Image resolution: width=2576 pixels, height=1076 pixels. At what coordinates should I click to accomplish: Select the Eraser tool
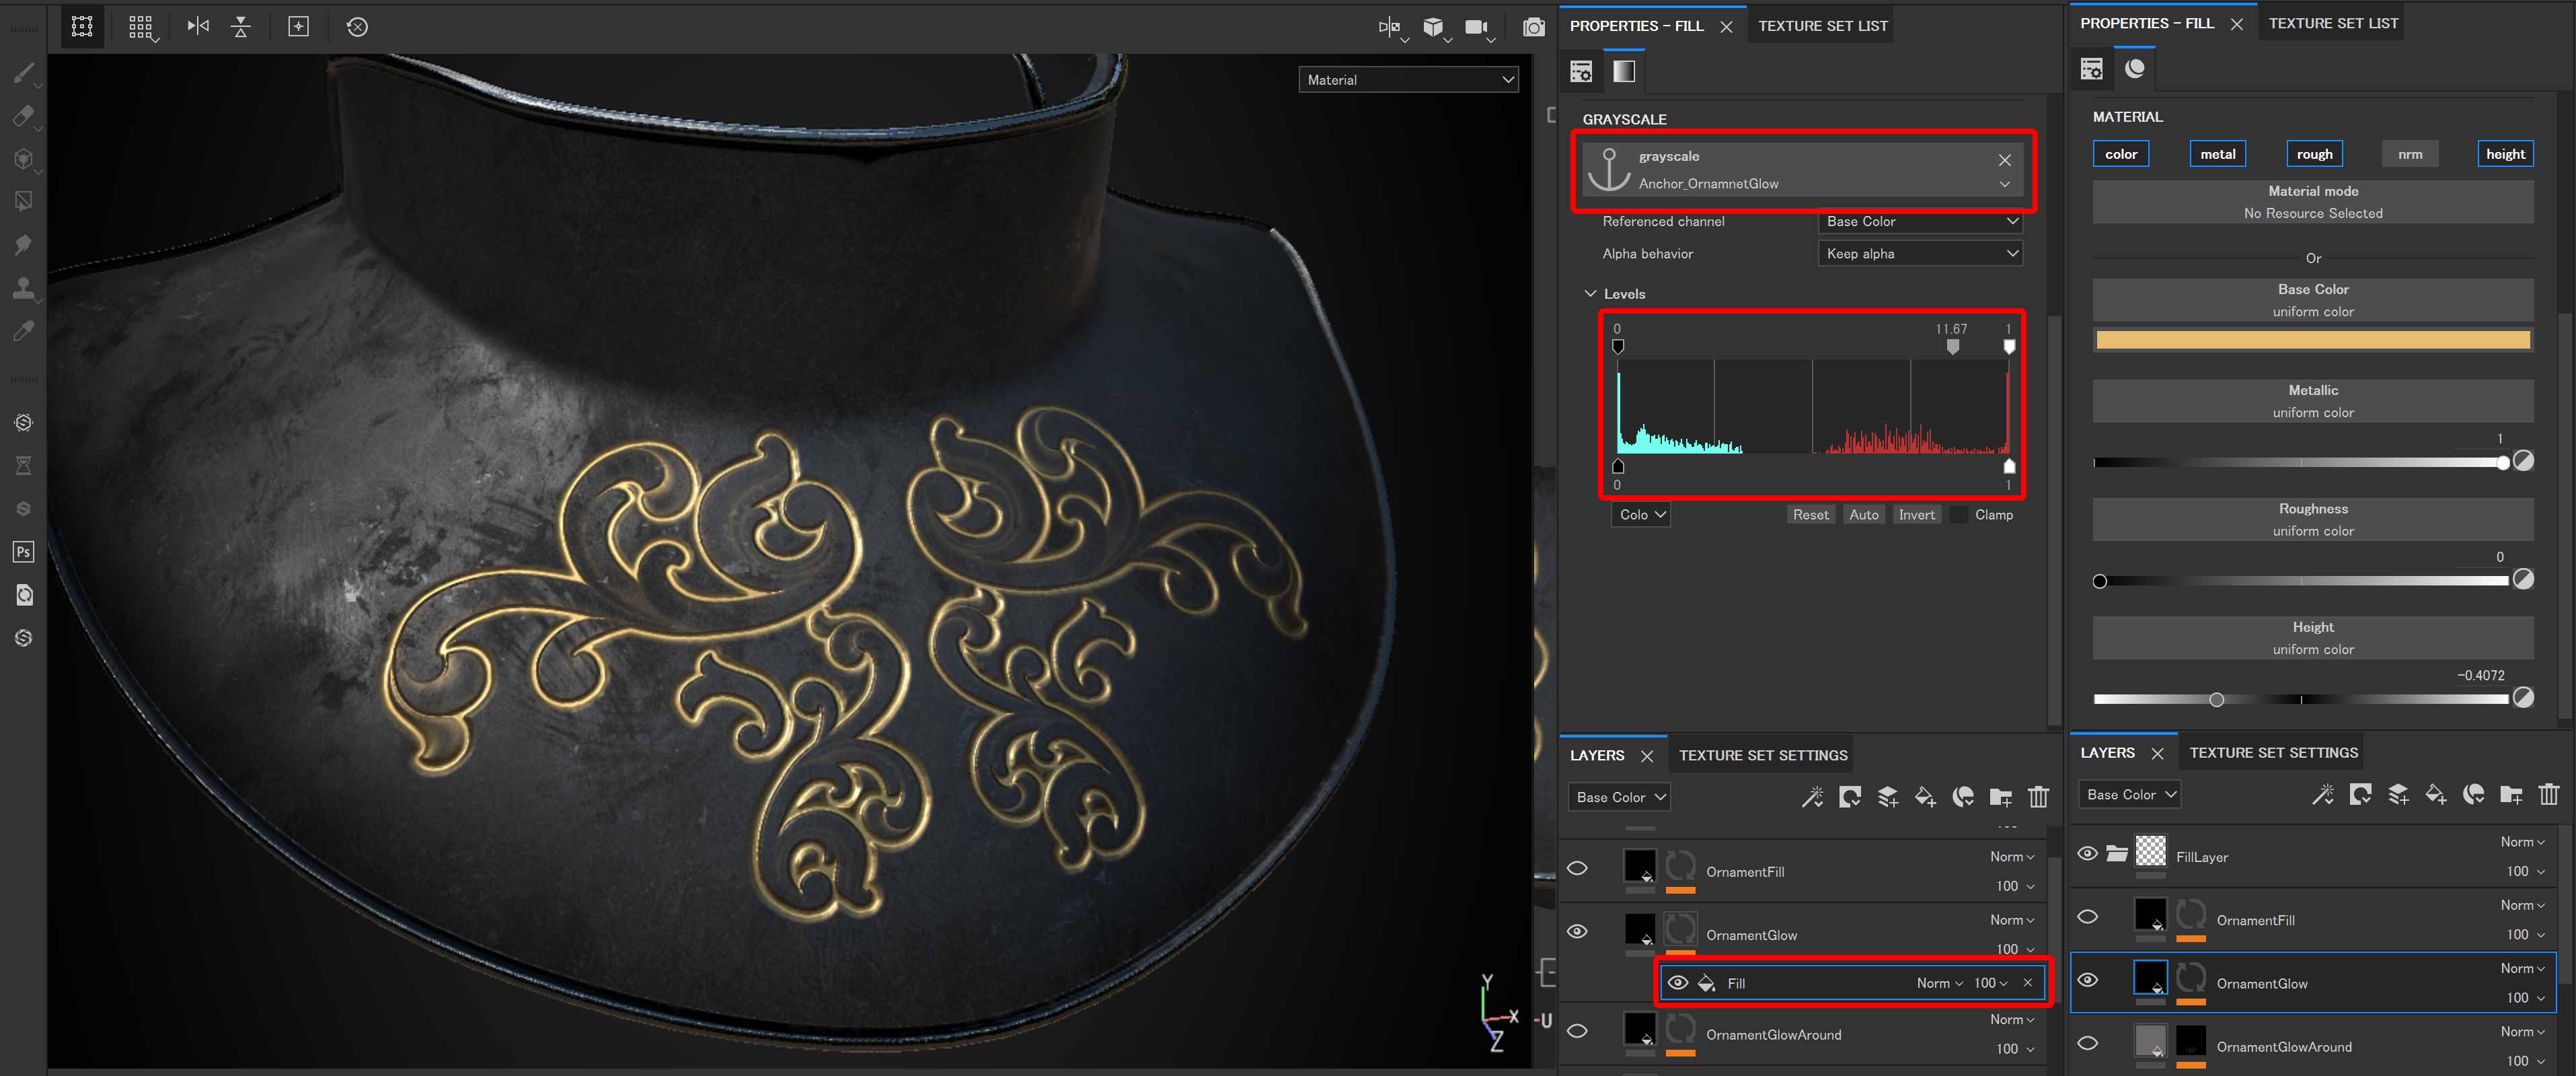click(x=23, y=116)
